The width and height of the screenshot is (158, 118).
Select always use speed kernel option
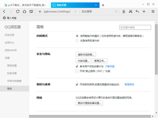(x=77, y=41)
